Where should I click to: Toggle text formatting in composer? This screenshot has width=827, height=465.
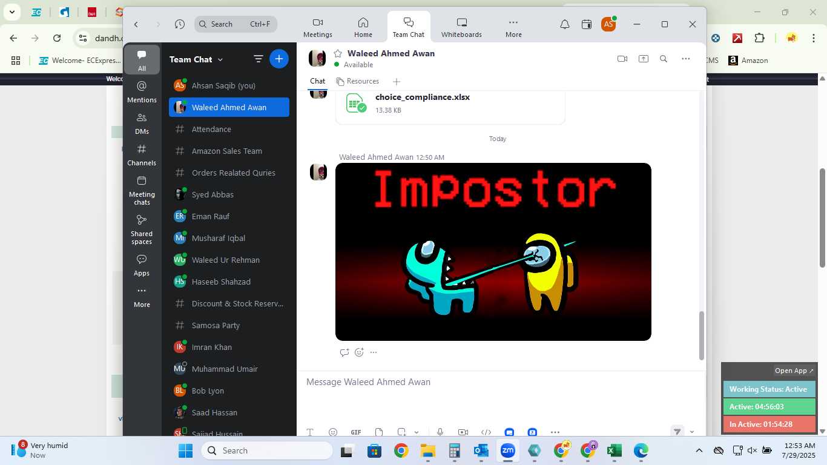pos(310,432)
